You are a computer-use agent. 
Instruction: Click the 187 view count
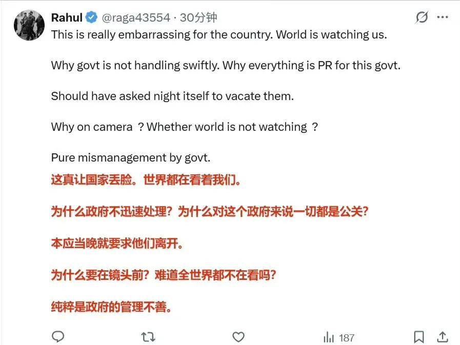coord(347,338)
